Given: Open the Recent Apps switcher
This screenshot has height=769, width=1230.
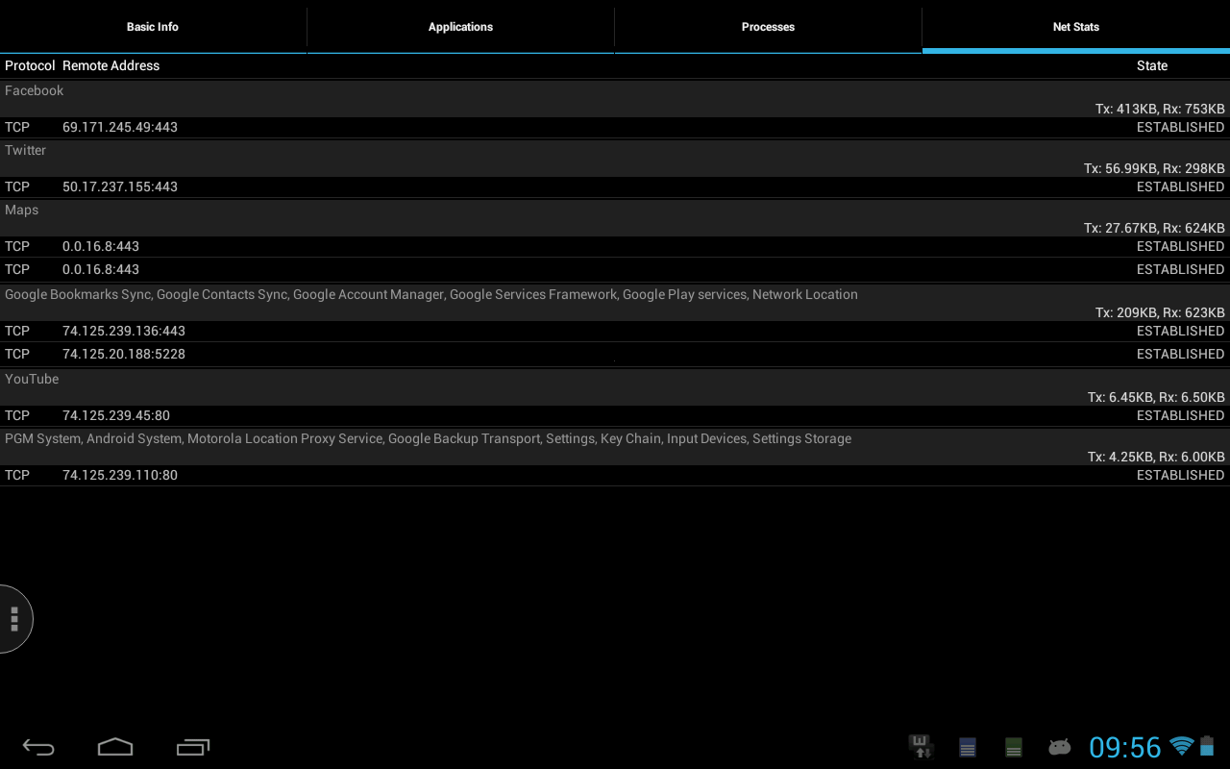Looking at the screenshot, I should tap(192, 746).
